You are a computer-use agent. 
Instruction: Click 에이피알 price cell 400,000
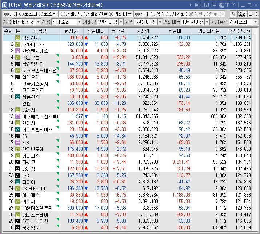point(75,155)
